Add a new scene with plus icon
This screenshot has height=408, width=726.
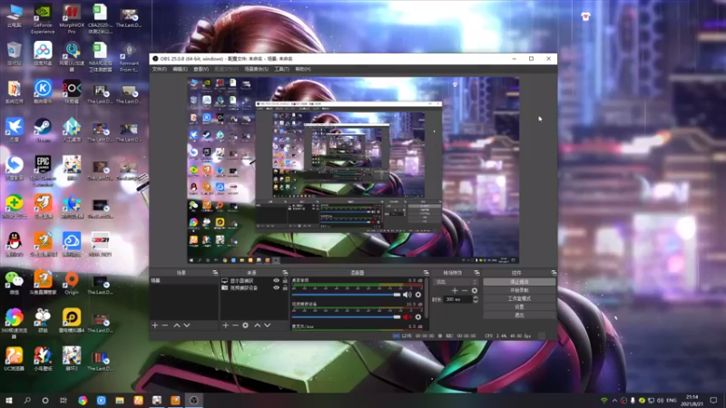point(155,325)
